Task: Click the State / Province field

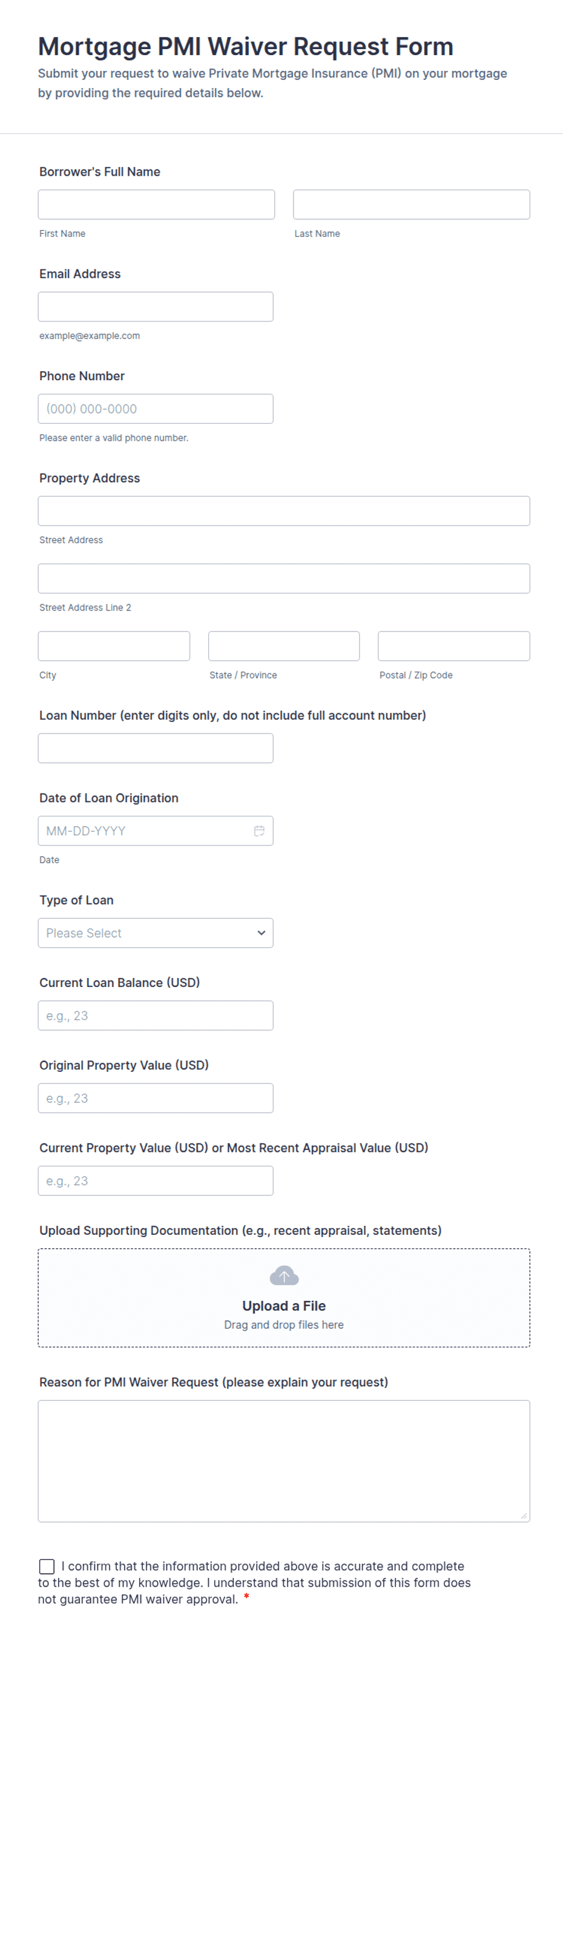Action: (284, 646)
